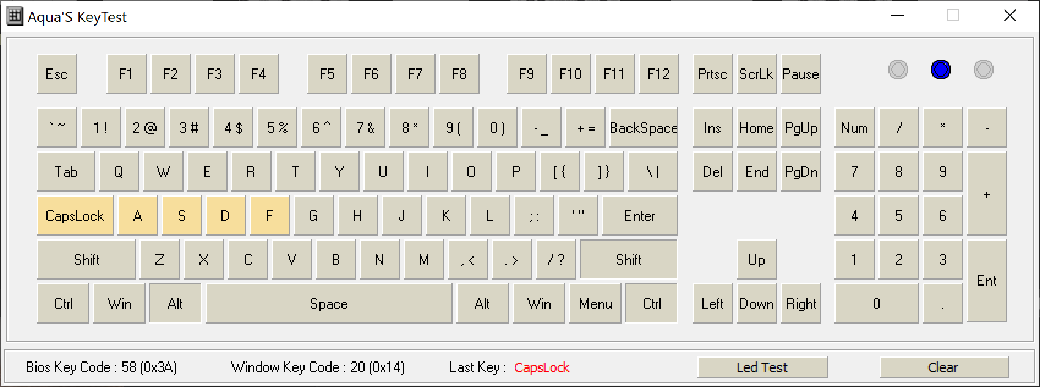Viewport: 1040px width, 387px height.
Task: Click the gray Scroll Lock LED indicator
Action: (x=983, y=70)
